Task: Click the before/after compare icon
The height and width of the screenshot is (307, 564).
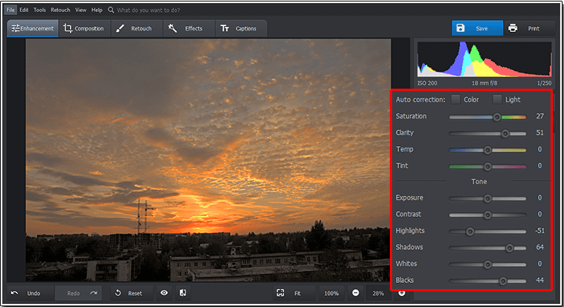Action: 183,293
